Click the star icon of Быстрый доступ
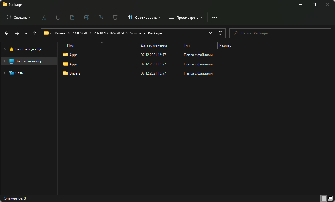335x202 pixels. click(x=12, y=49)
